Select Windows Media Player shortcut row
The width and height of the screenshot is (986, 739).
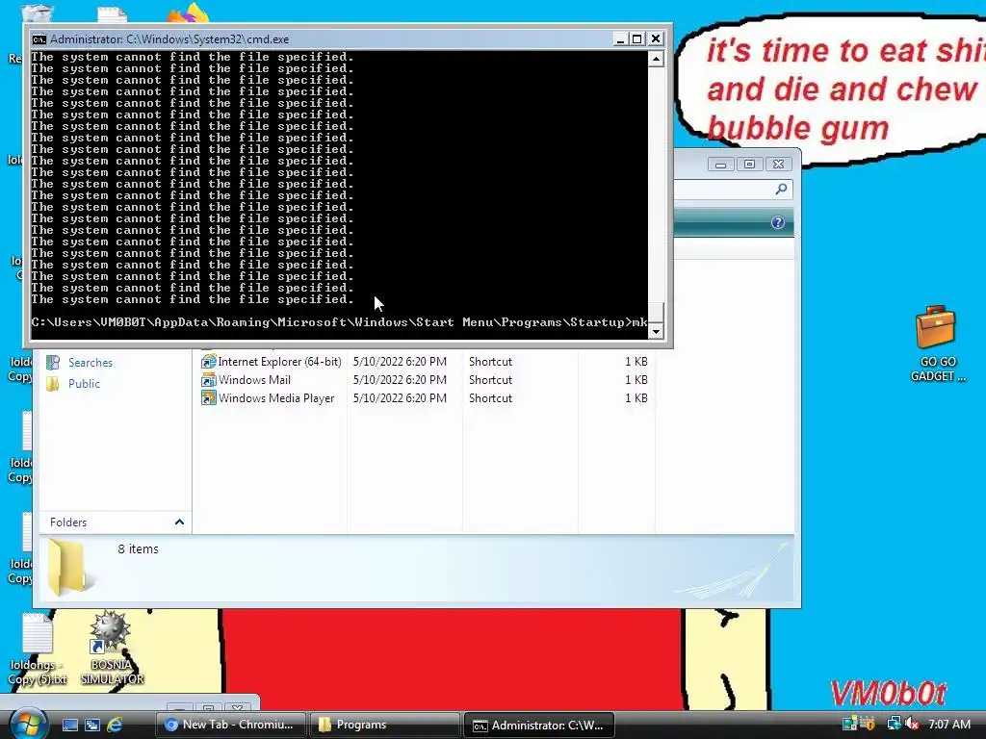point(427,397)
